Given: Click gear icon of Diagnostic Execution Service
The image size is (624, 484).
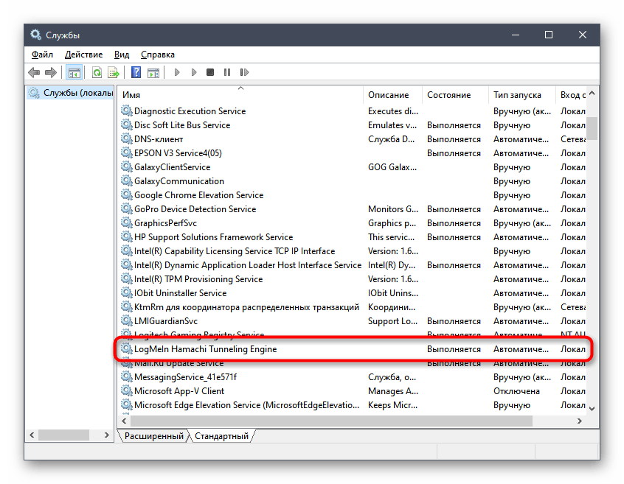Looking at the screenshot, I should (127, 111).
